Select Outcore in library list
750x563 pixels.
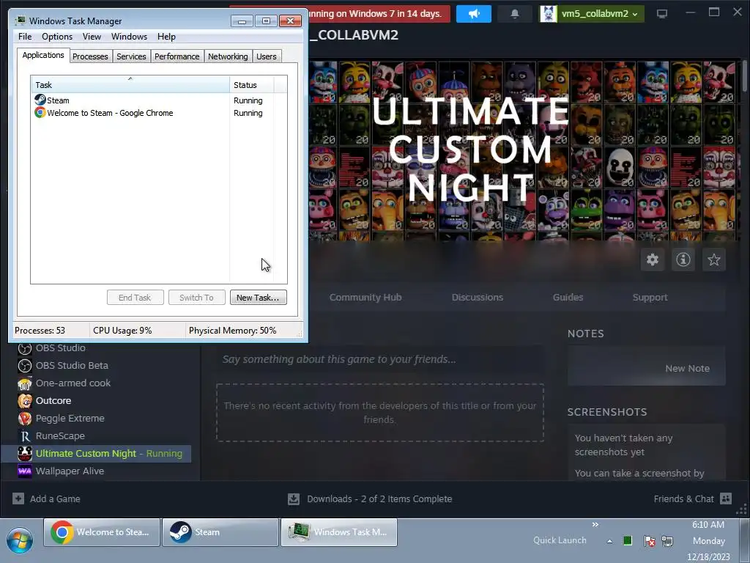click(x=53, y=401)
